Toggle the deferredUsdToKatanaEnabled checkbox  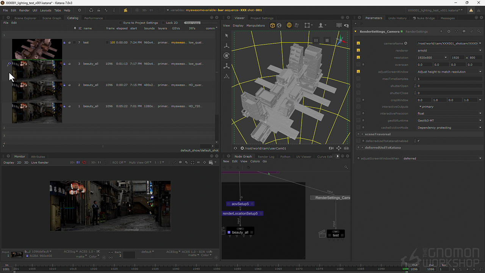pyautogui.click(x=418, y=141)
